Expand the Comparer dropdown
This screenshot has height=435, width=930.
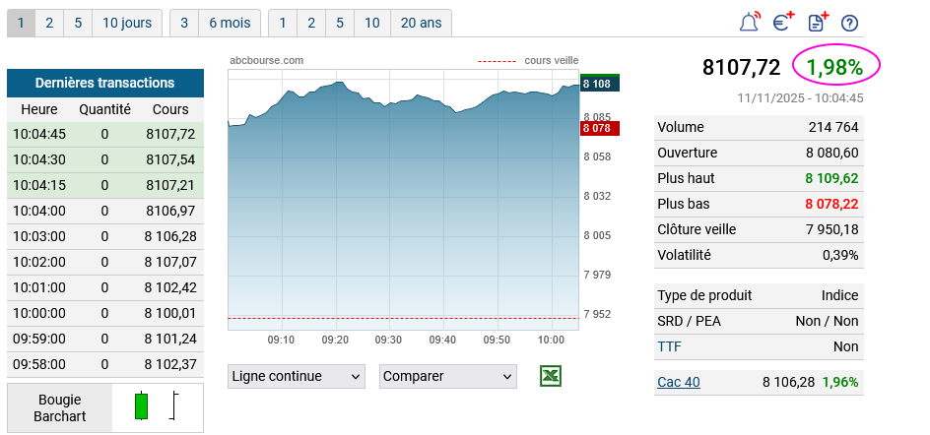[x=448, y=377]
